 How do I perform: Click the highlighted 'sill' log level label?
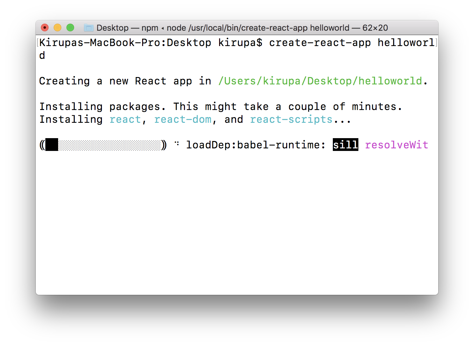(x=346, y=145)
